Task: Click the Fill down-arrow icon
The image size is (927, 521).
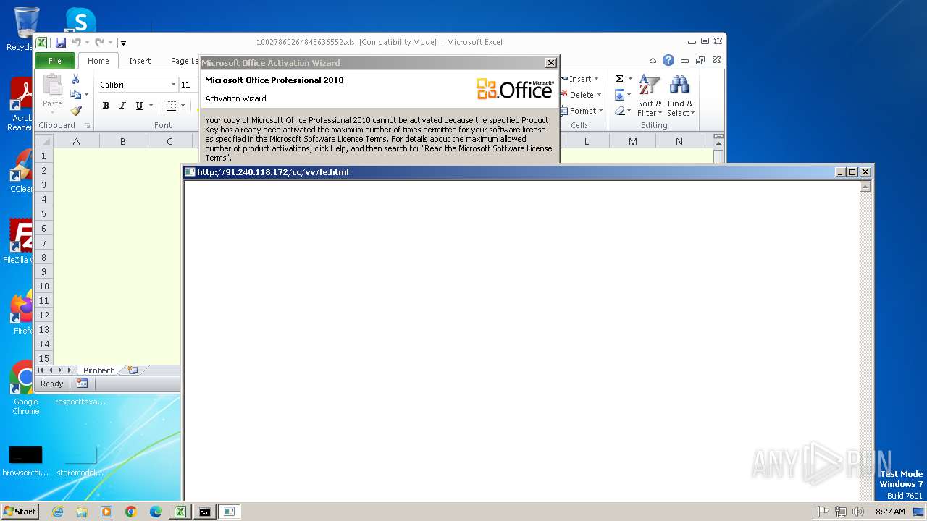Action: [619, 95]
